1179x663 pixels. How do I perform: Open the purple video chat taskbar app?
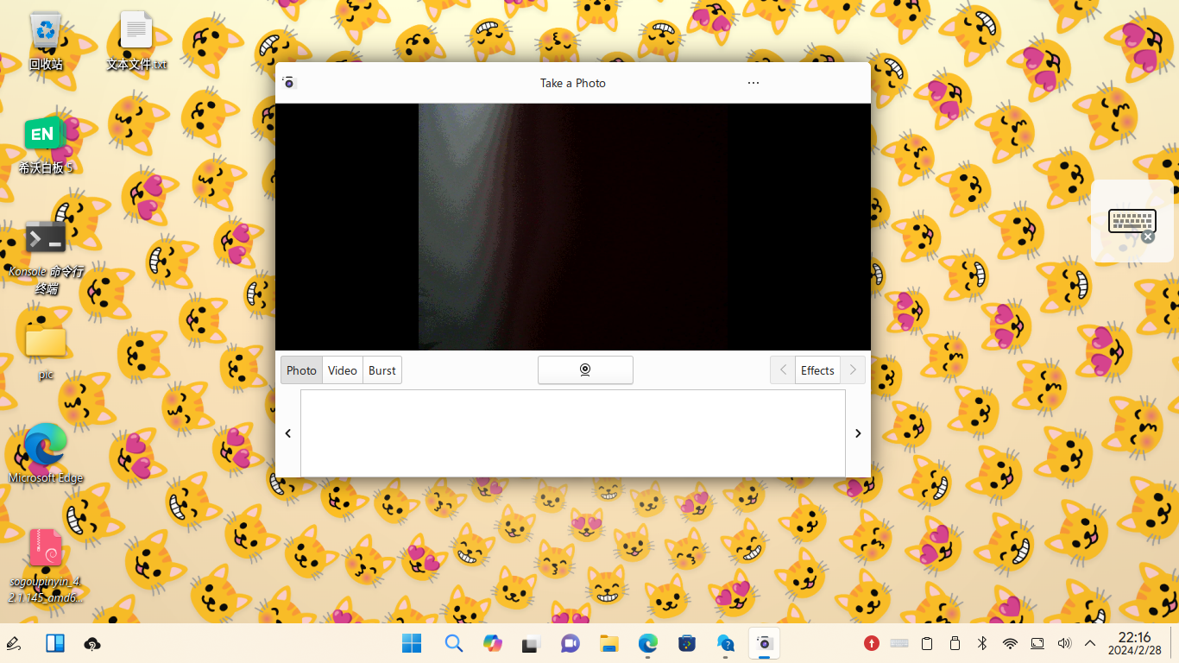click(x=571, y=643)
